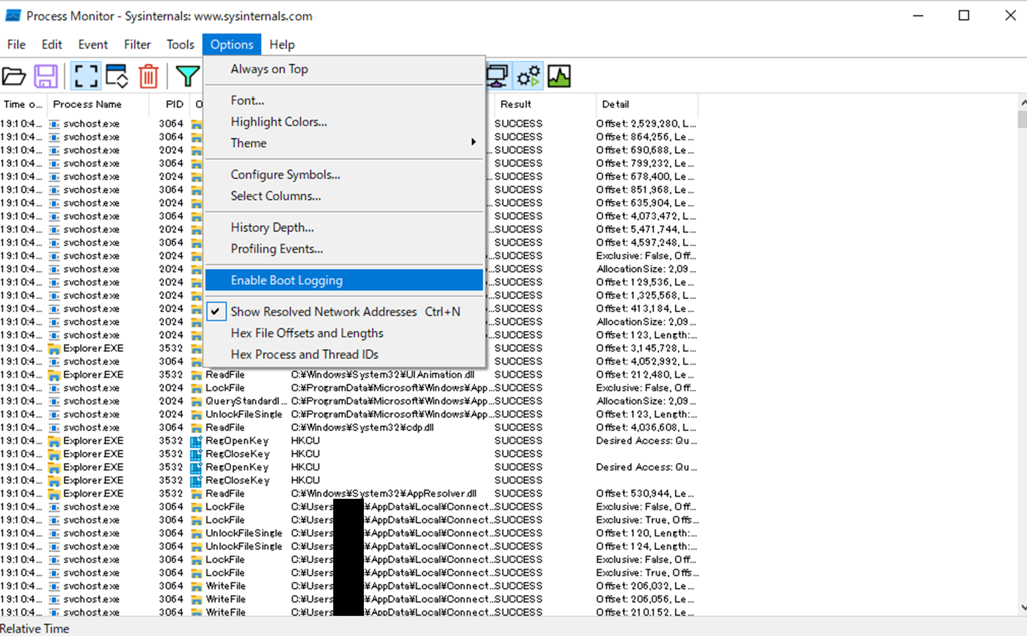The image size is (1027, 636).
Task: Open the Select Columns... dialog
Action: tap(275, 196)
